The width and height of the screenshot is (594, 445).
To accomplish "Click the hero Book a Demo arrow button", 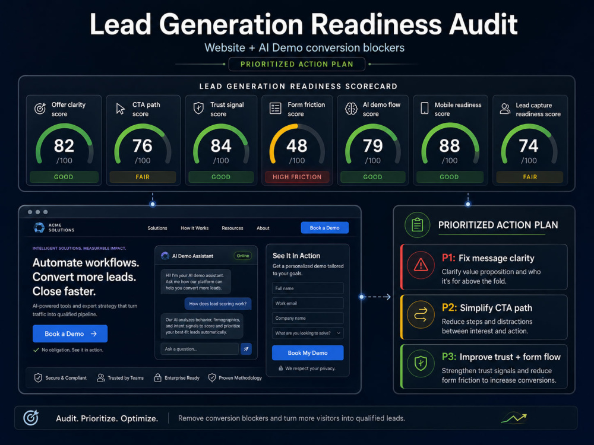I will click(70, 333).
